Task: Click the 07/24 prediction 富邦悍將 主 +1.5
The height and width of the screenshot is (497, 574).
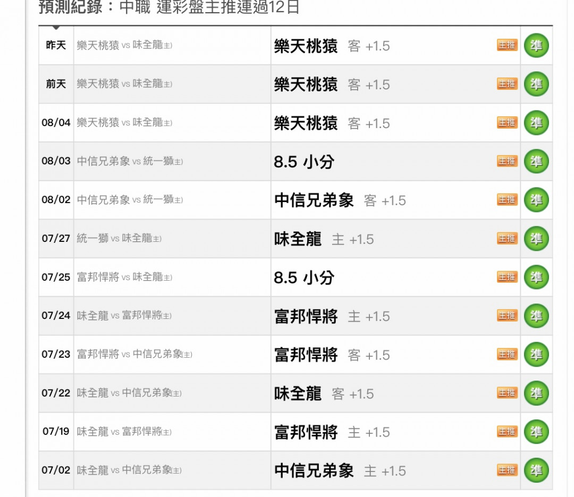Action: point(332,317)
